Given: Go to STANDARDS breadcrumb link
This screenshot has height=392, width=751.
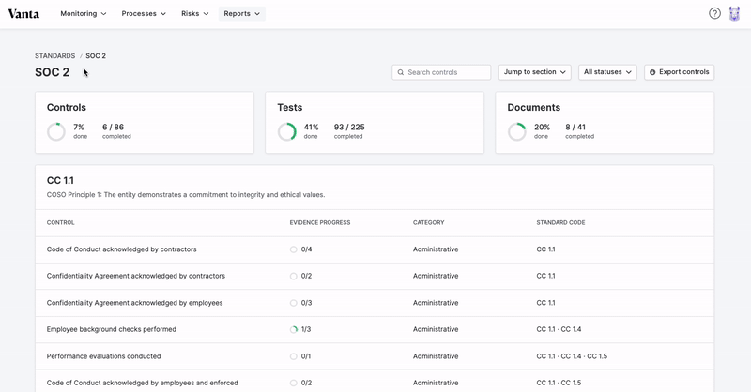Looking at the screenshot, I should click(x=54, y=56).
